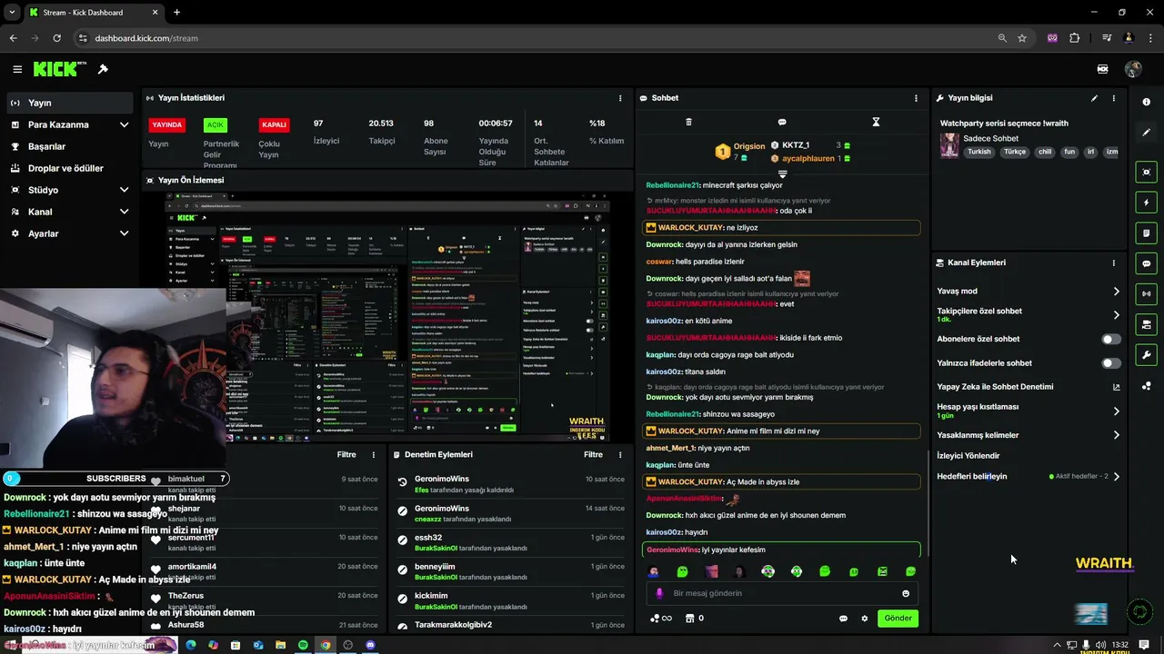Viewport: 1164px width, 654px height.
Task: Open Yayın İstatistikleri three-dot options menu
Action: click(x=620, y=98)
